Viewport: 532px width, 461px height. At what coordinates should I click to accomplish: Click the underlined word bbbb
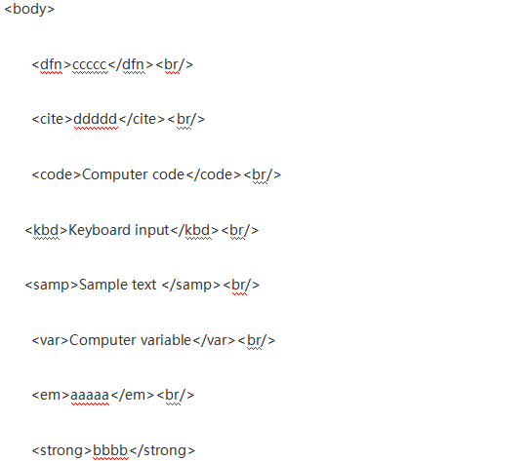[110, 450]
